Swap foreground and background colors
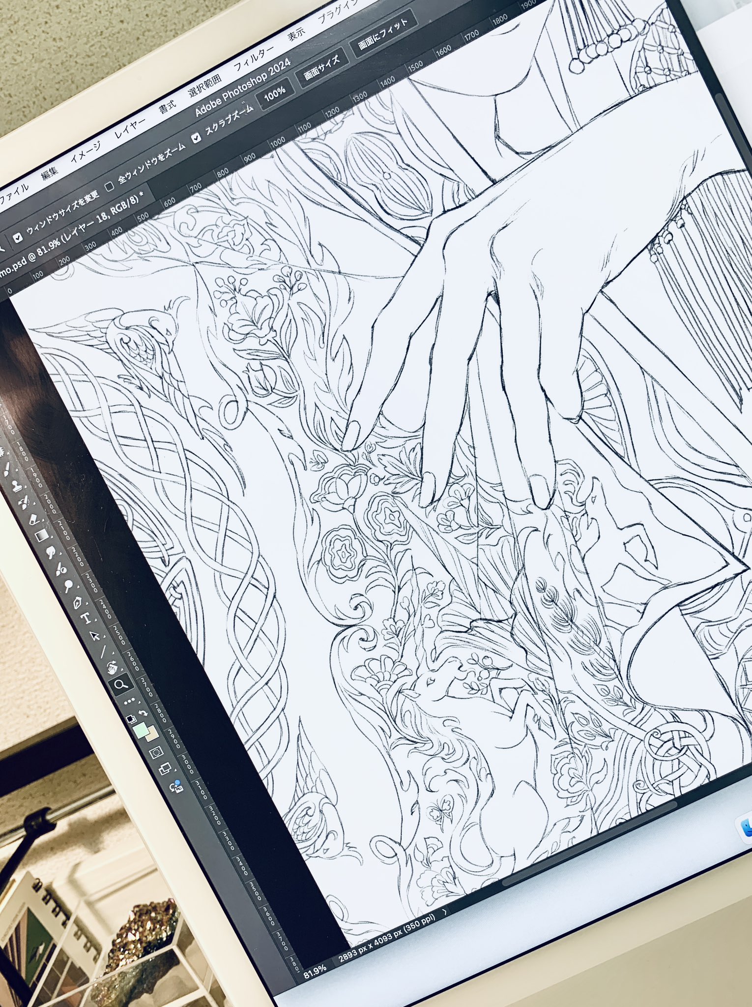 point(143,712)
